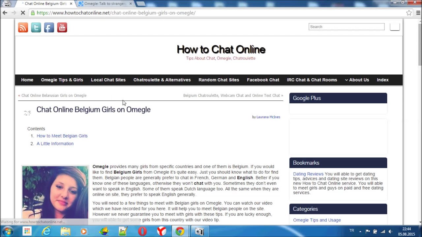Open Home menu item

point(27,80)
